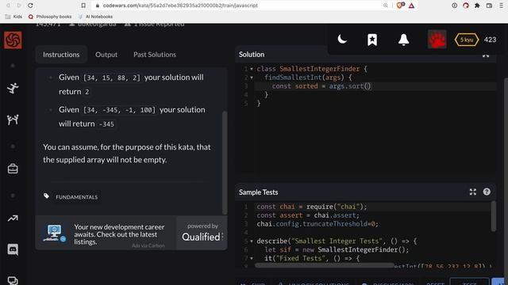
Task: Open the kata practice martial-artist icon
Action: click(13, 88)
